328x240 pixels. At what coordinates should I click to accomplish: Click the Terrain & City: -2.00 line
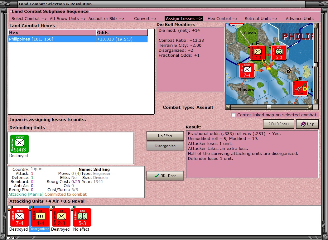(x=180, y=46)
